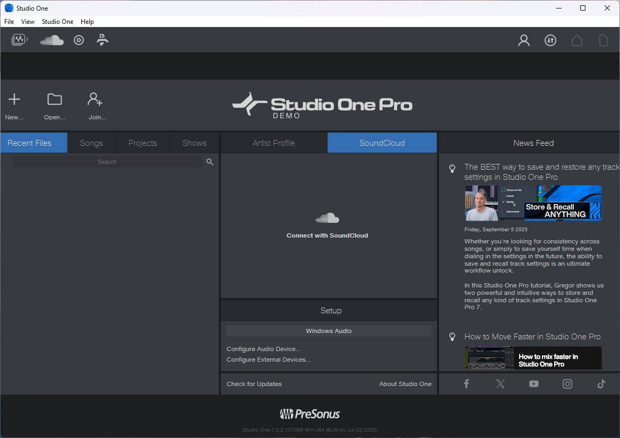Click the Join... person-plus icon
Screen dimensions: 620x438
tap(95, 99)
